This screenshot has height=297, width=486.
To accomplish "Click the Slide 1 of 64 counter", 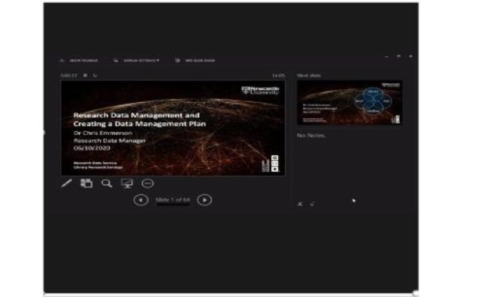I will pyautogui.click(x=173, y=199).
